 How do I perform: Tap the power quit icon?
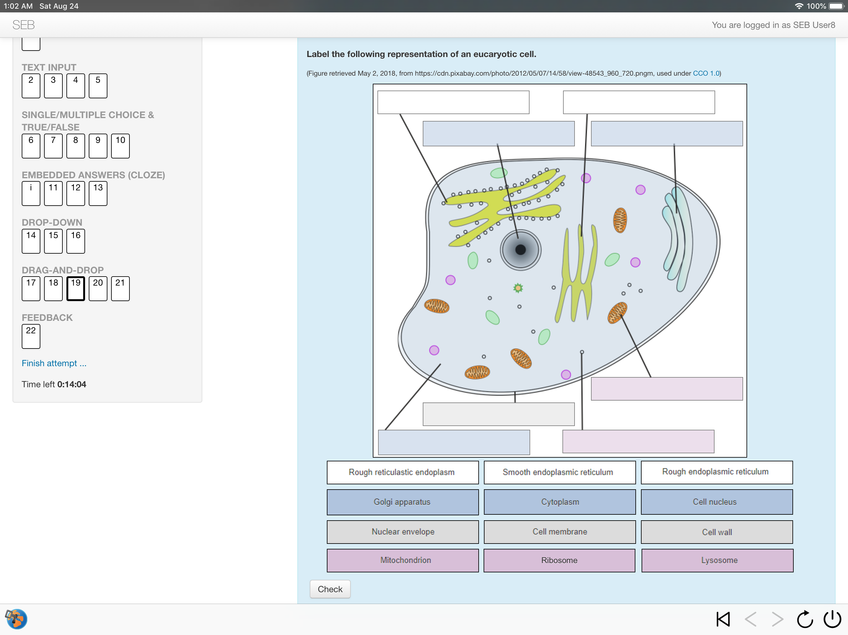click(832, 619)
